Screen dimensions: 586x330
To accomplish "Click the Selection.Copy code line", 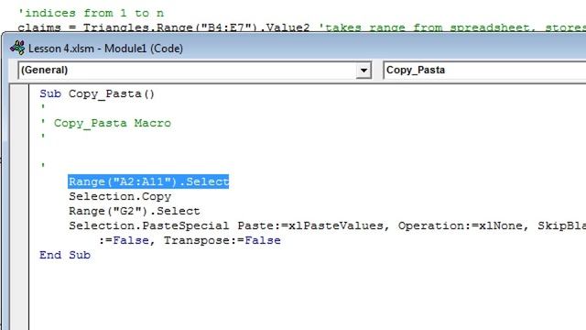I will pos(120,196).
